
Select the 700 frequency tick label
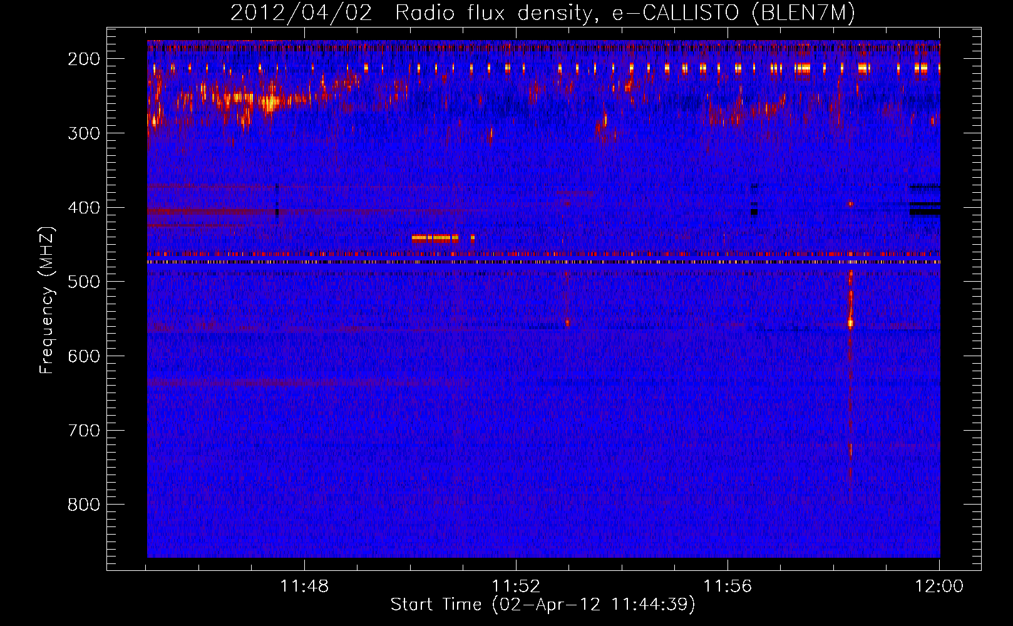84,431
